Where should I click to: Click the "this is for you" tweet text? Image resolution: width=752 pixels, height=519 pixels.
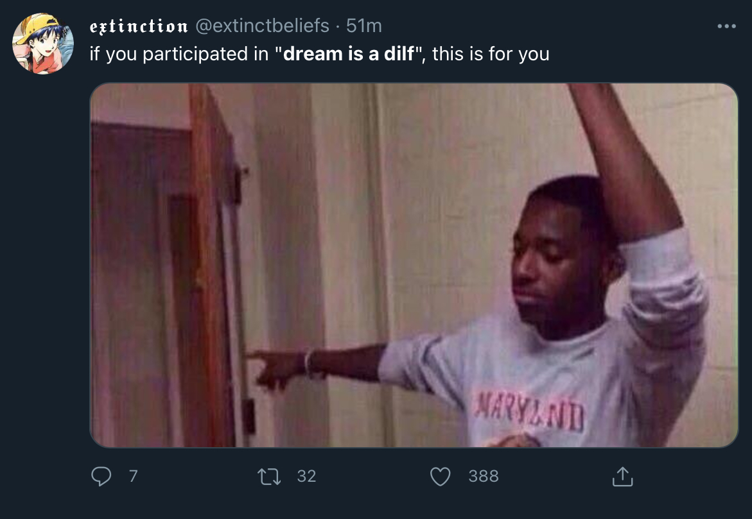[491, 54]
